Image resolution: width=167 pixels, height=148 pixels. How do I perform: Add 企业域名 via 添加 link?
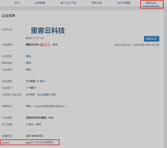click(x=28, y=70)
